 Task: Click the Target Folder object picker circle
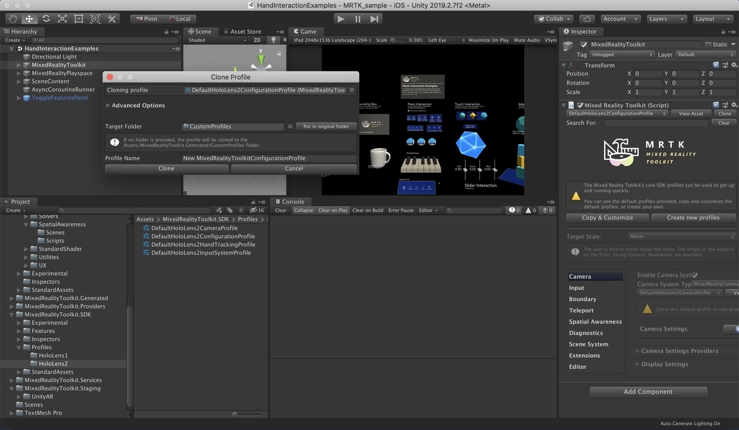point(290,126)
